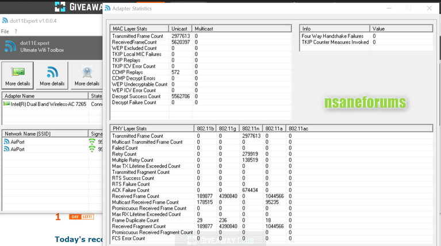This screenshot has width=441, height=246.
Task: Select the ReceivedFrameCount row in MAC stats
Action: (x=201, y=42)
